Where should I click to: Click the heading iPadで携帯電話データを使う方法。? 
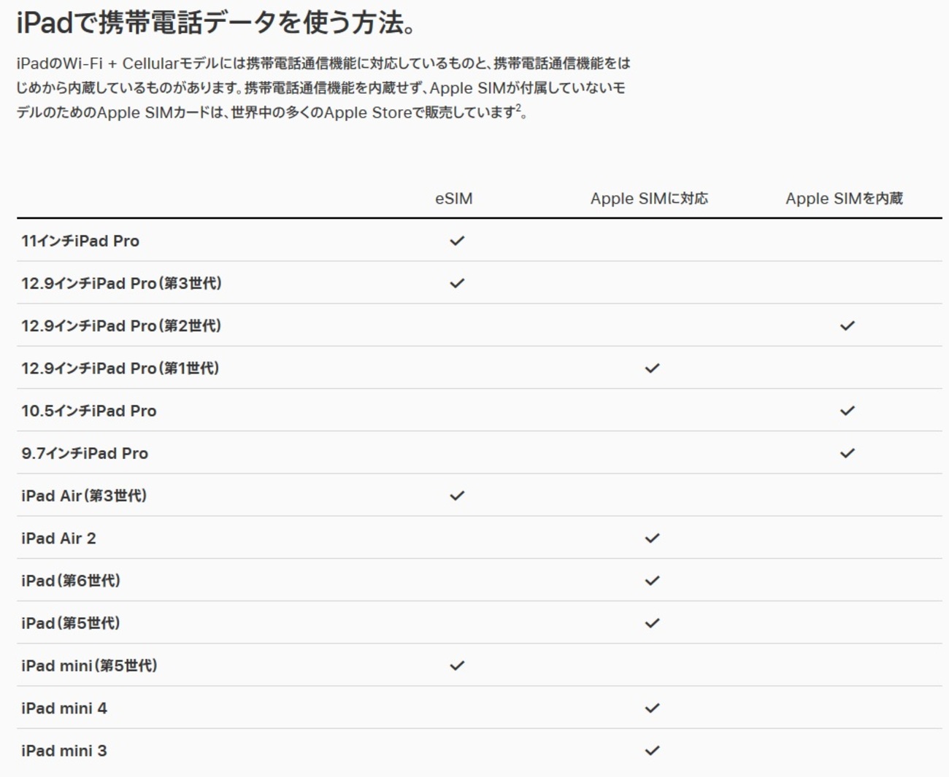point(216,23)
